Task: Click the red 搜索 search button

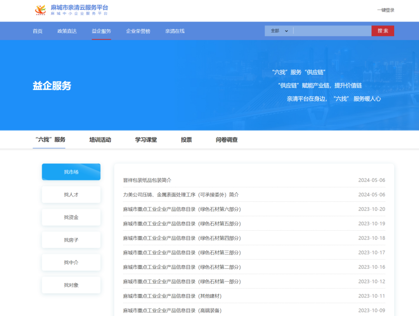Action: [383, 31]
